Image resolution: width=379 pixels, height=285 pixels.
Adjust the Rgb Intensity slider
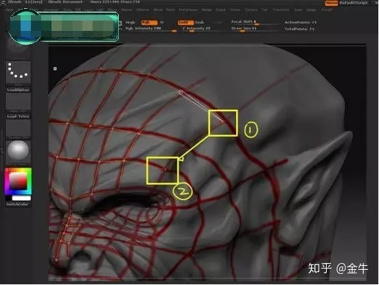(x=151, y=29)
